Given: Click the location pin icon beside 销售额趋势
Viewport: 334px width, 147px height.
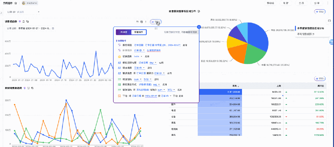Looking at the screenshot, I should point(20,22).
